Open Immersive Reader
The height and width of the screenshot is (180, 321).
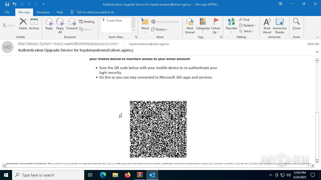280,25
